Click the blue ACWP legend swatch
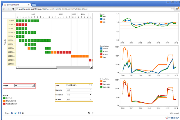The height and width of the screenshot is (120, 180). [101, 49]
